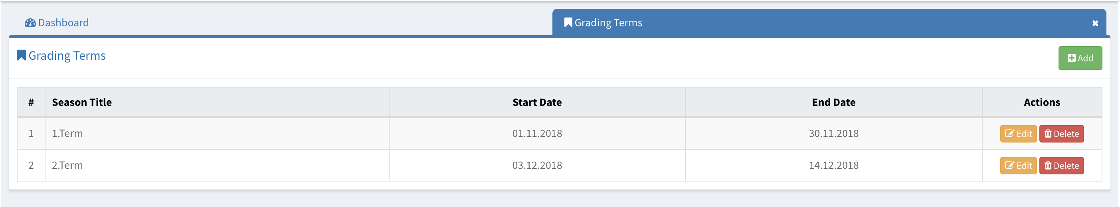
Task: Select the Grading Terms tab
Action: pos(608,23)
